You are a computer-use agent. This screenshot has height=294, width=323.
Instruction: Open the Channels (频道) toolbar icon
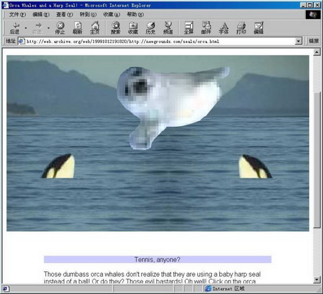coord(168,27)
